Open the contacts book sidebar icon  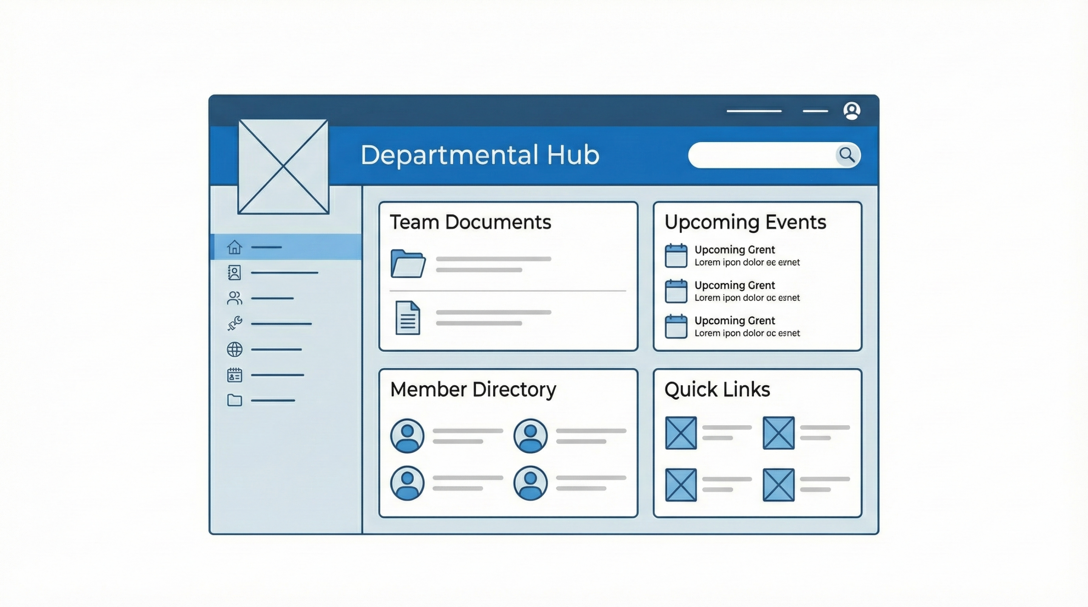(x=235, y=273)
